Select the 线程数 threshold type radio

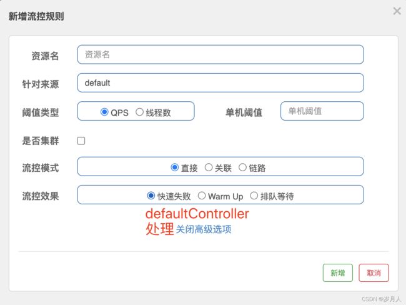tap(139, 112)
